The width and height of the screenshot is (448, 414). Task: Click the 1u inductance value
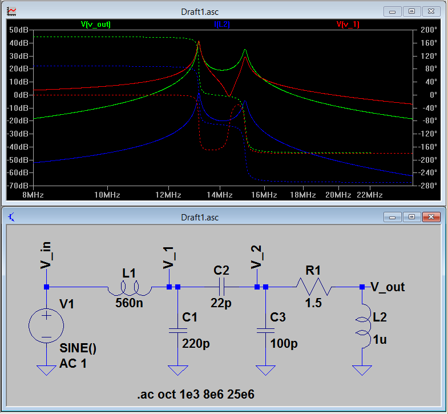click(x=380, y=340)
